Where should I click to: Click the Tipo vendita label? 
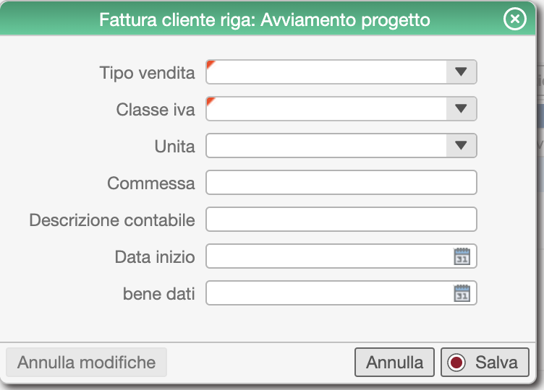pyautogui.click(x=147, y=73)
